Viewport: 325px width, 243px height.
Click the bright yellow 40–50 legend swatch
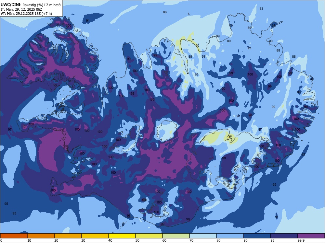click(x=122, y=236)
